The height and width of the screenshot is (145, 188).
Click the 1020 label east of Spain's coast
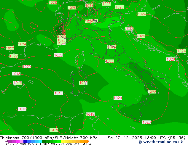click(27, 67)
